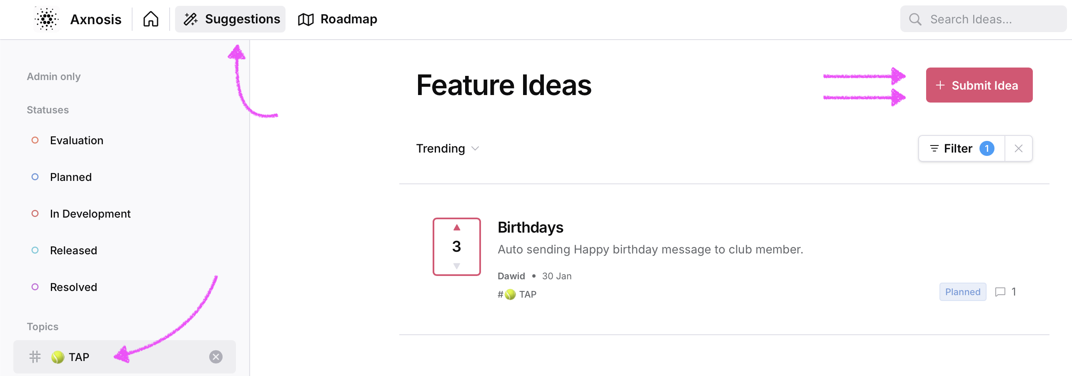
Task: Toggle the In Development status filter
Action: (90, 214)
